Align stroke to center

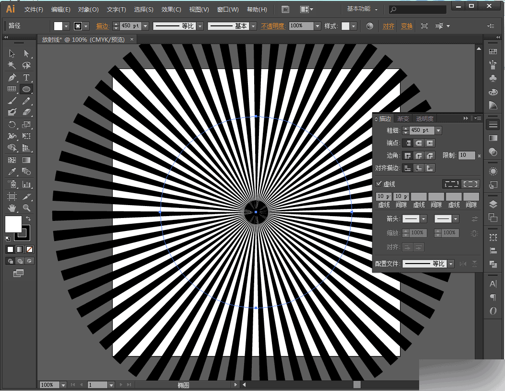(x=408, y=168)
